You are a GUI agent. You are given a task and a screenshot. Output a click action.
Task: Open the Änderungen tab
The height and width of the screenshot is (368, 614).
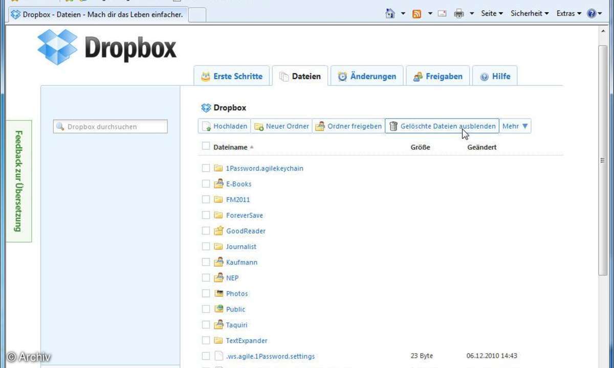point(367,76)
